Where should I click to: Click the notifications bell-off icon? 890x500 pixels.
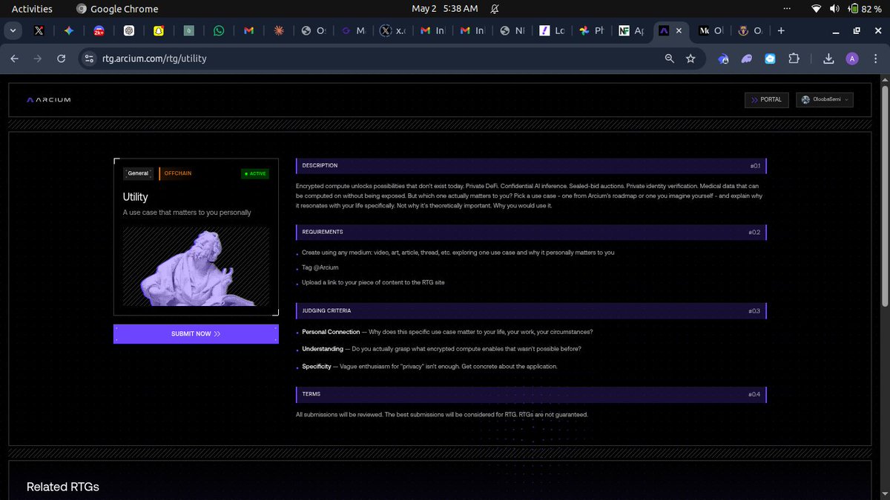[495, 9]
